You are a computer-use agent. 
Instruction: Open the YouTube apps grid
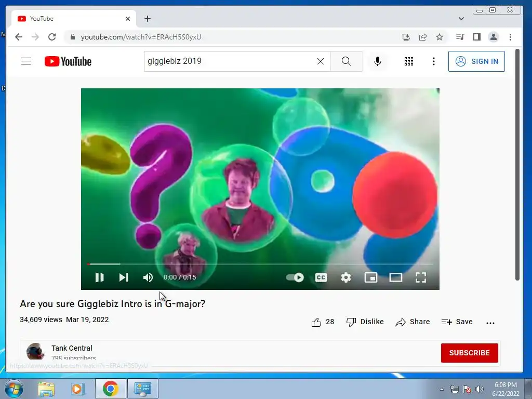tap(409, 61)
